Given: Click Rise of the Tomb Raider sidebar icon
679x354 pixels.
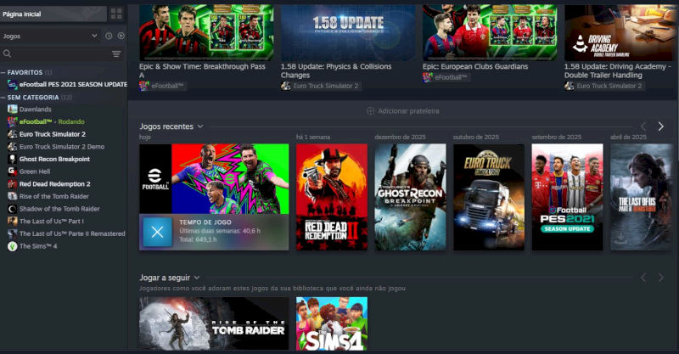Looking at the screenshot, I should tap(12, 196).
